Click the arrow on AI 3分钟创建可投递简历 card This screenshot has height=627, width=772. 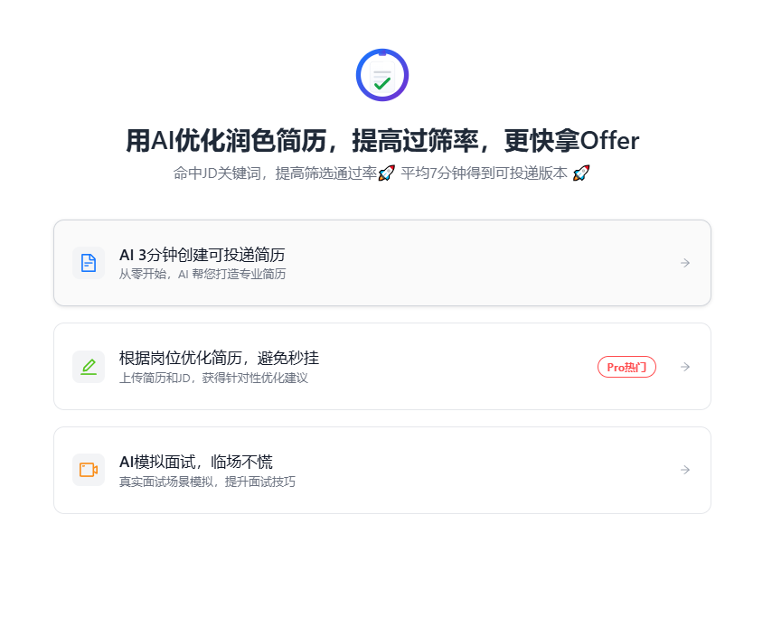pyautogui.click(x=685, y=263)
